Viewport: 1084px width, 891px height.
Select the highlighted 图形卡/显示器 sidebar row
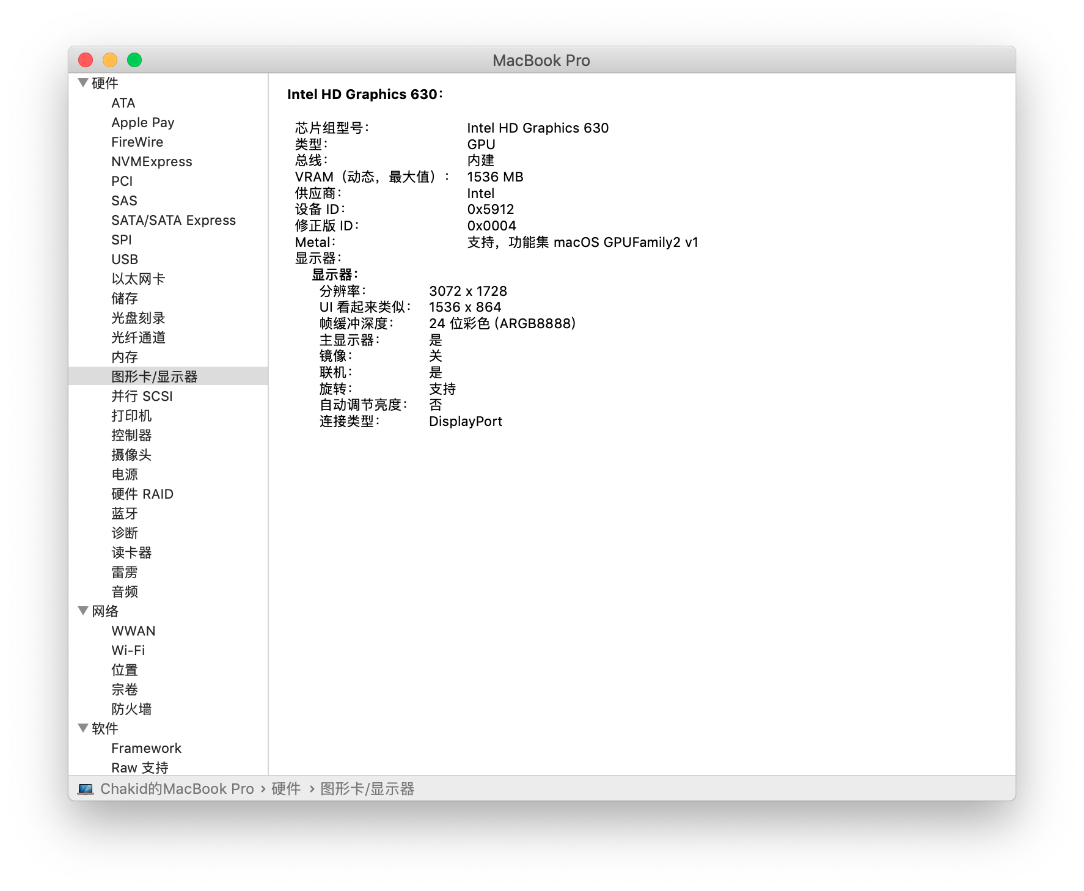(168, 376)
